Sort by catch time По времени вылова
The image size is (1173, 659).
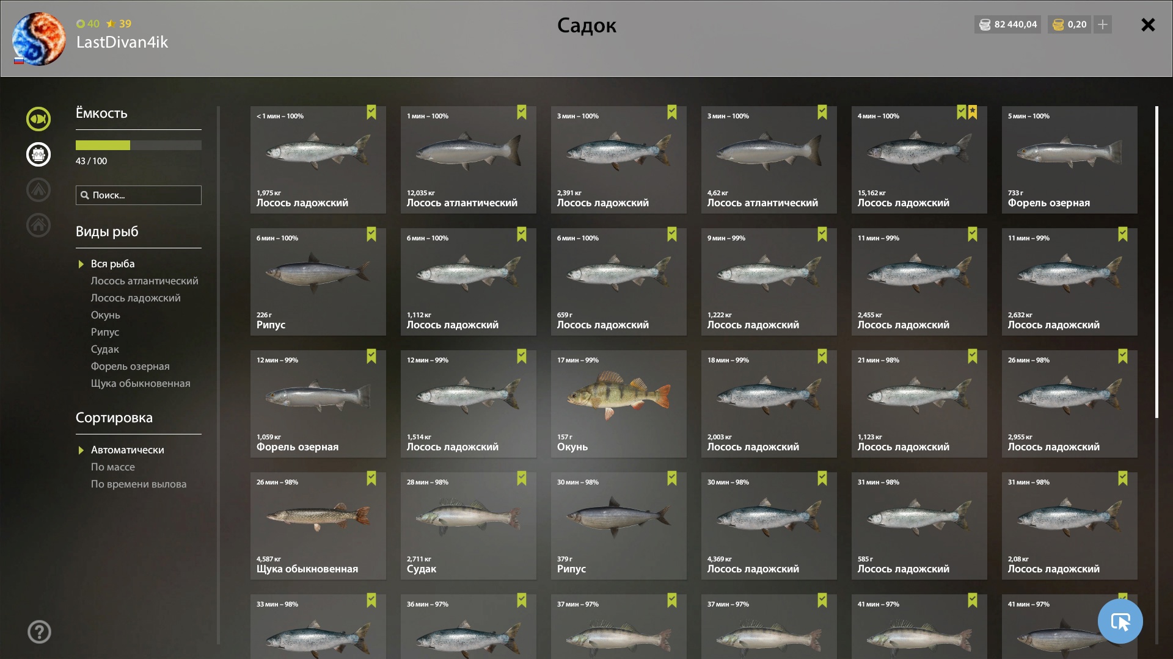(139, 484)
